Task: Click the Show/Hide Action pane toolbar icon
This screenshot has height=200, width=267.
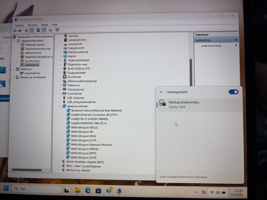Action: 44,31
